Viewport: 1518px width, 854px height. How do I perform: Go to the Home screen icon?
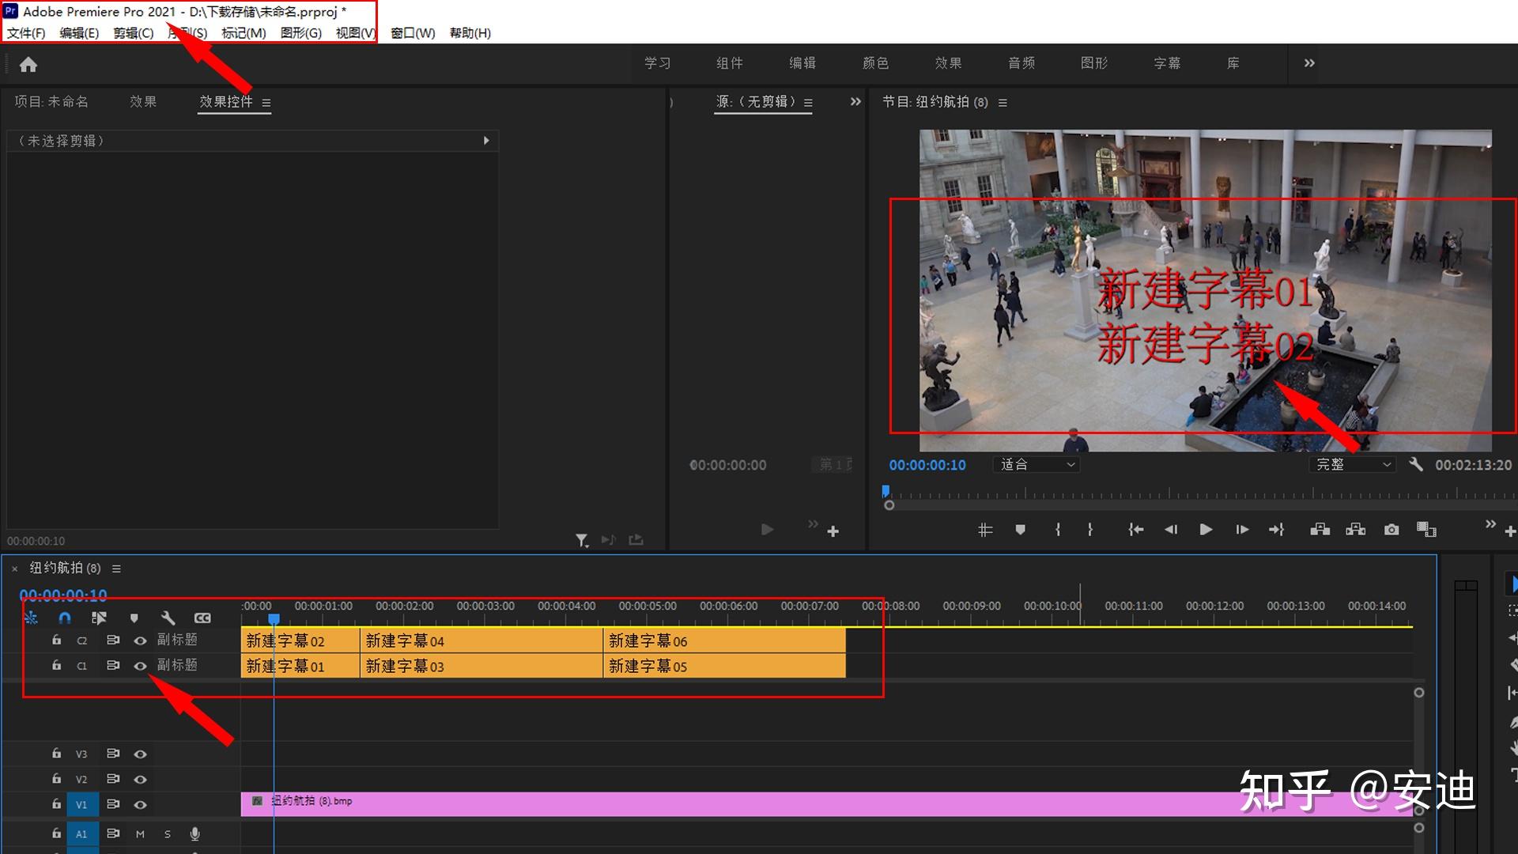(28, 64)
